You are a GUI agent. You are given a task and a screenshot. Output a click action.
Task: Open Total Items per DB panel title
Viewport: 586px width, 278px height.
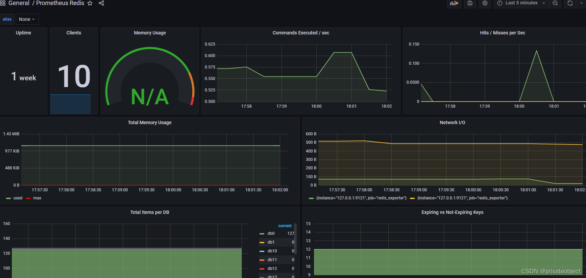pyautogui.click(x=150, y=212)
